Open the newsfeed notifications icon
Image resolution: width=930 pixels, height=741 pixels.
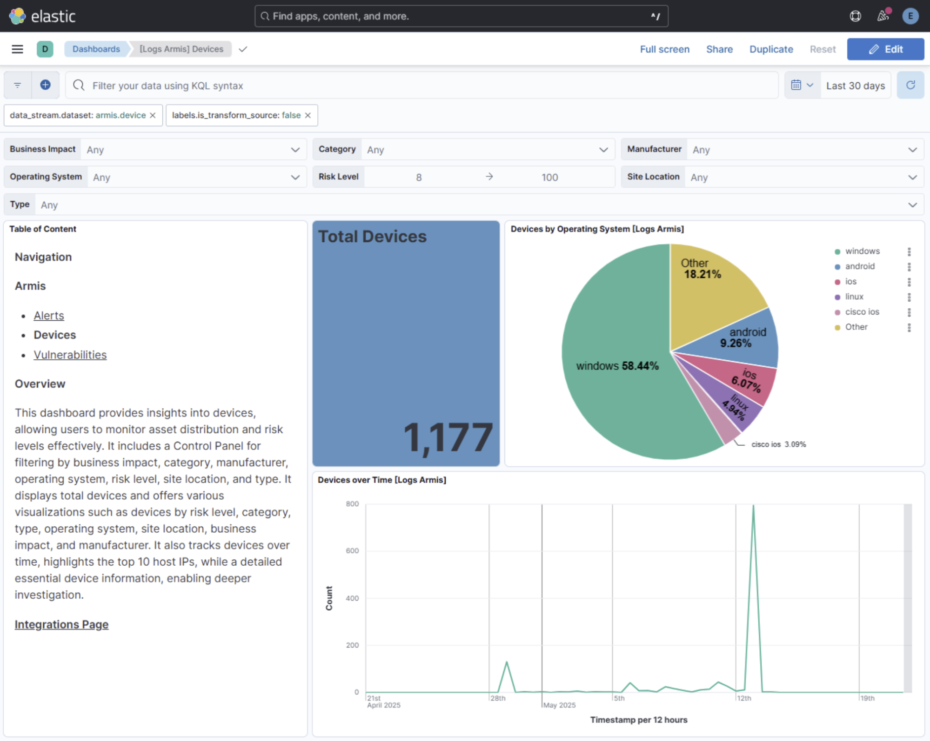[x=883, y=16]
